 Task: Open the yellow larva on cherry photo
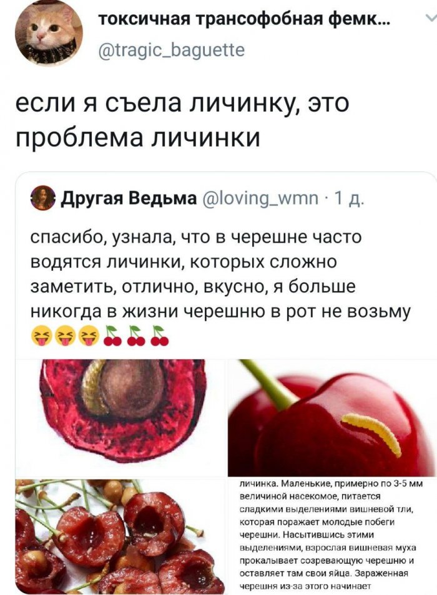pos(332,417)
